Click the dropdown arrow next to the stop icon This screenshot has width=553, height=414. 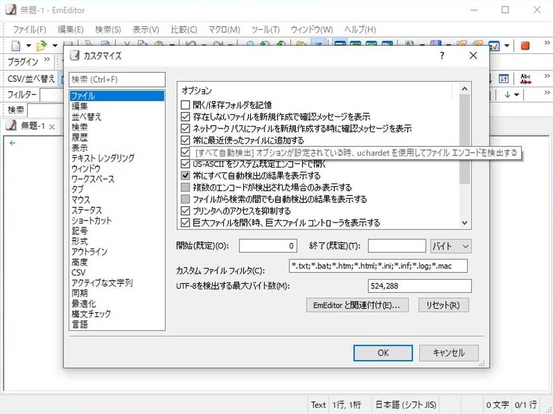(507, 45)
